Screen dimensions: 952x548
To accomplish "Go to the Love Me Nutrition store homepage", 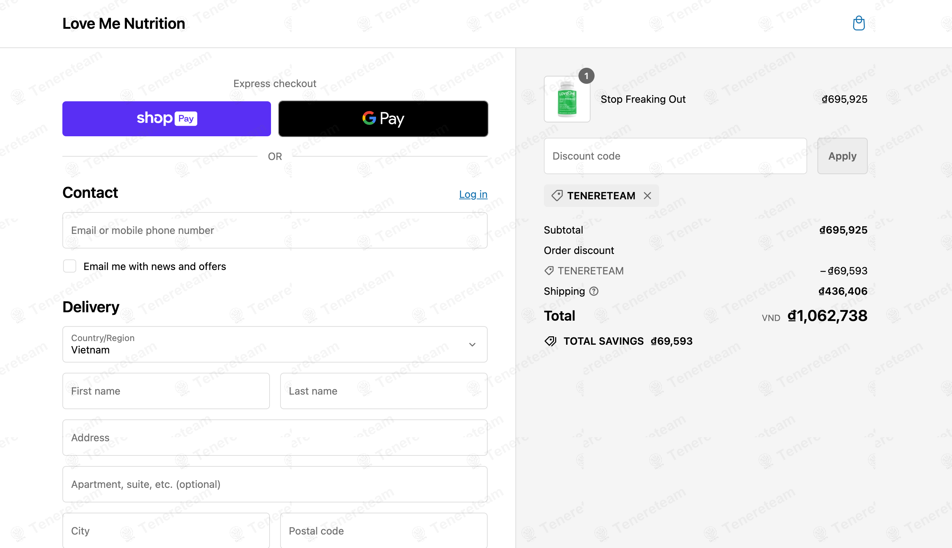I will (124, 23).
